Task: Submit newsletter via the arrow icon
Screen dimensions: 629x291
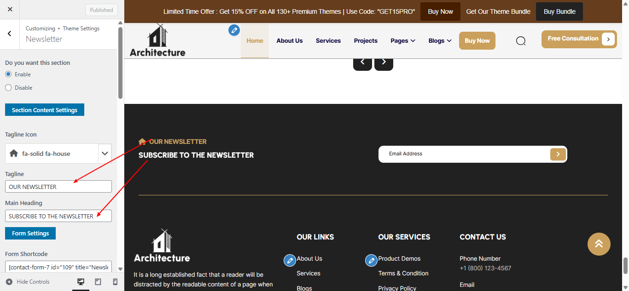Action: [558, 154]
